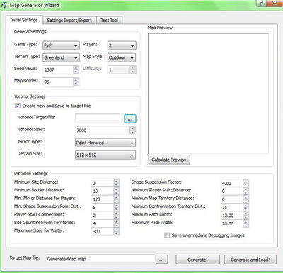Browse for the Target Map file
This screenshot has height=273, width=283.
pyautogui.click(x=161, y=260)
